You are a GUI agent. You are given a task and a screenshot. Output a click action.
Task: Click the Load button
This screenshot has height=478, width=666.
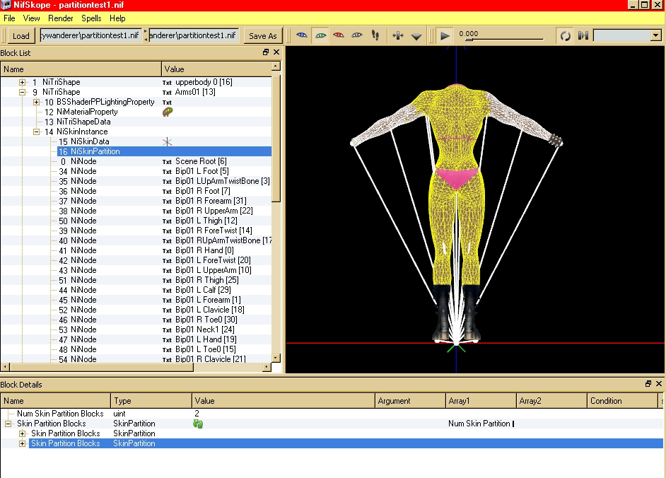click(21, 36)
